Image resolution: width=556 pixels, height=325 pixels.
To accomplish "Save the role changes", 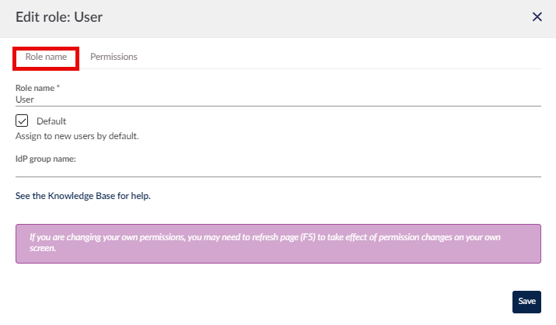I will tap(526, 301).
